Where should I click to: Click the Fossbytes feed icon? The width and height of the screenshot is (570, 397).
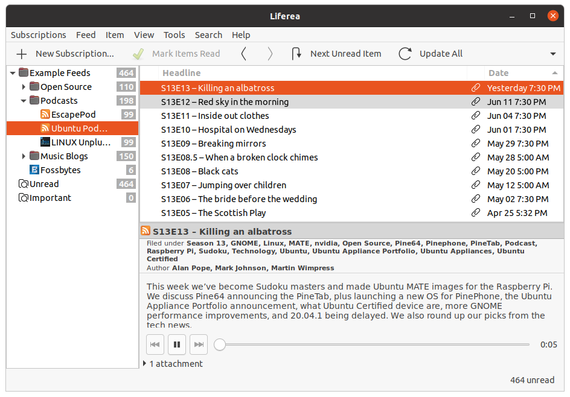(34, 170)
